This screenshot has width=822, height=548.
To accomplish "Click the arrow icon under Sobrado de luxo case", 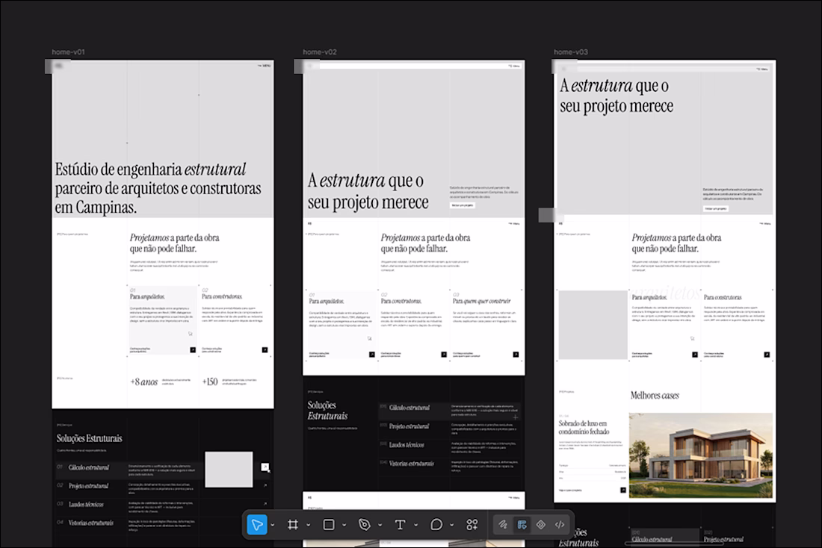I will click(x=622, y=491).
